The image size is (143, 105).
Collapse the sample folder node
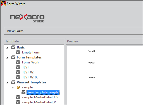tap(13, 88)
